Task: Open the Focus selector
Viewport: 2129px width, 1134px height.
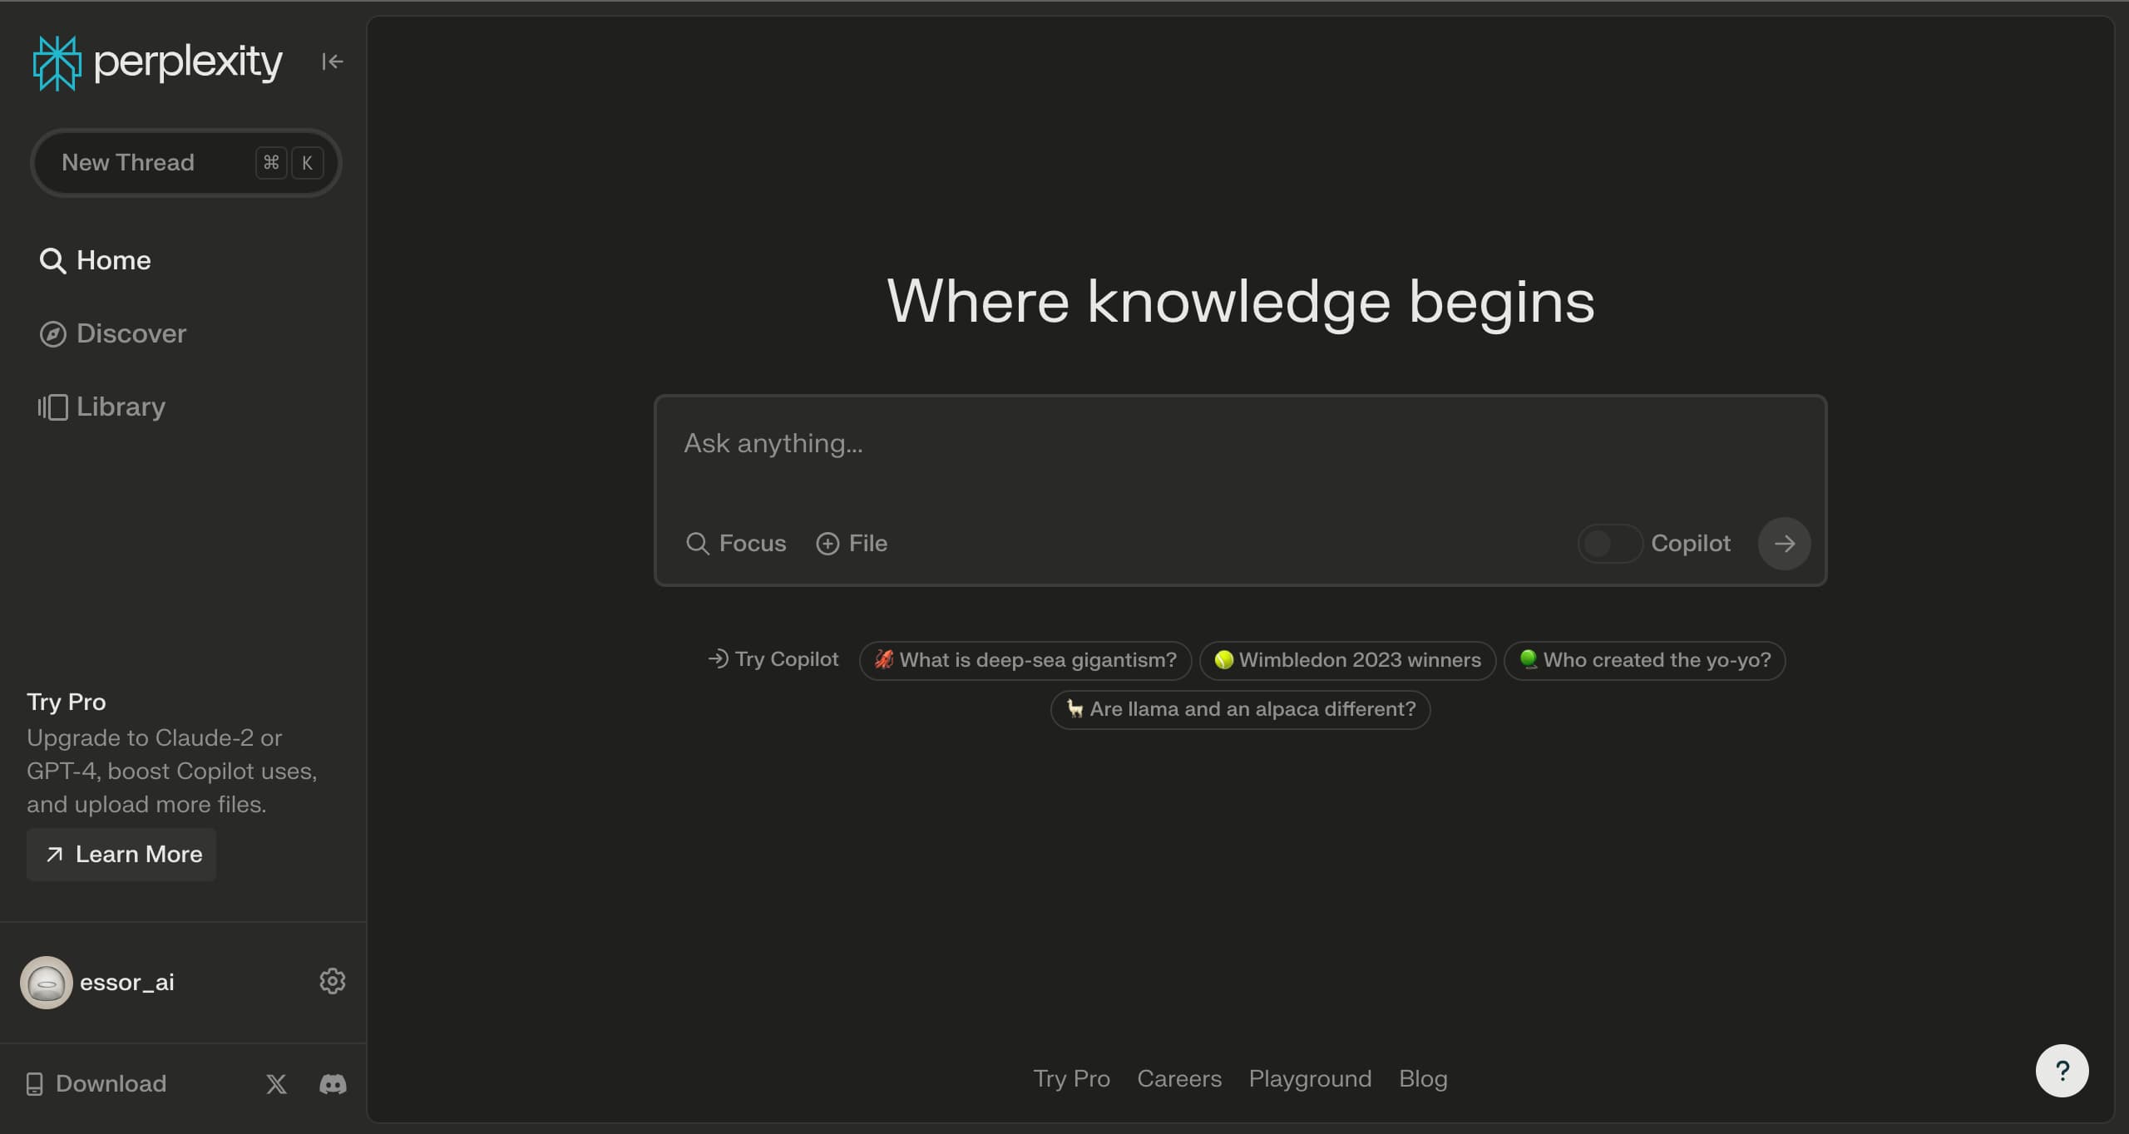Action: click(x=736, y=544)
